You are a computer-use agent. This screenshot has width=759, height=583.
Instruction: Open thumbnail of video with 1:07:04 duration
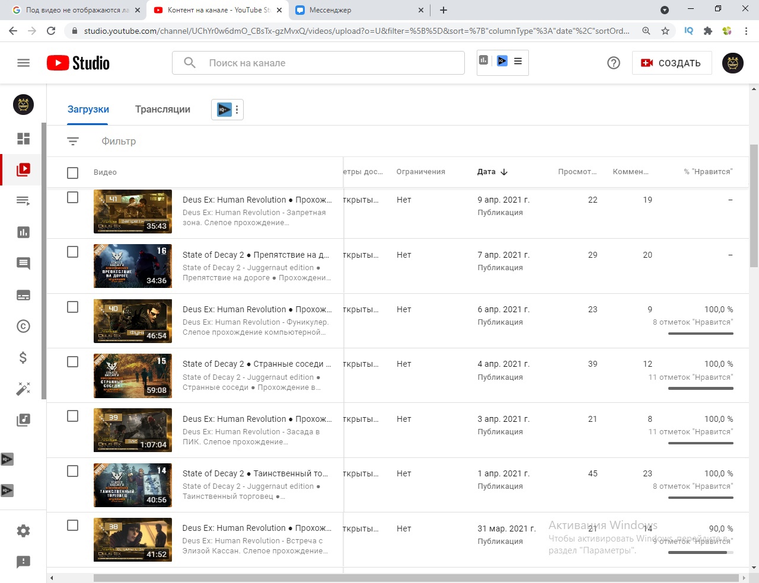click(133, 430)
